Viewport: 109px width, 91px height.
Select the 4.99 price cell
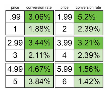15,69
